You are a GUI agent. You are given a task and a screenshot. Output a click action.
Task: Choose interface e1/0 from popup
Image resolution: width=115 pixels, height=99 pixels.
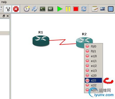93,56
